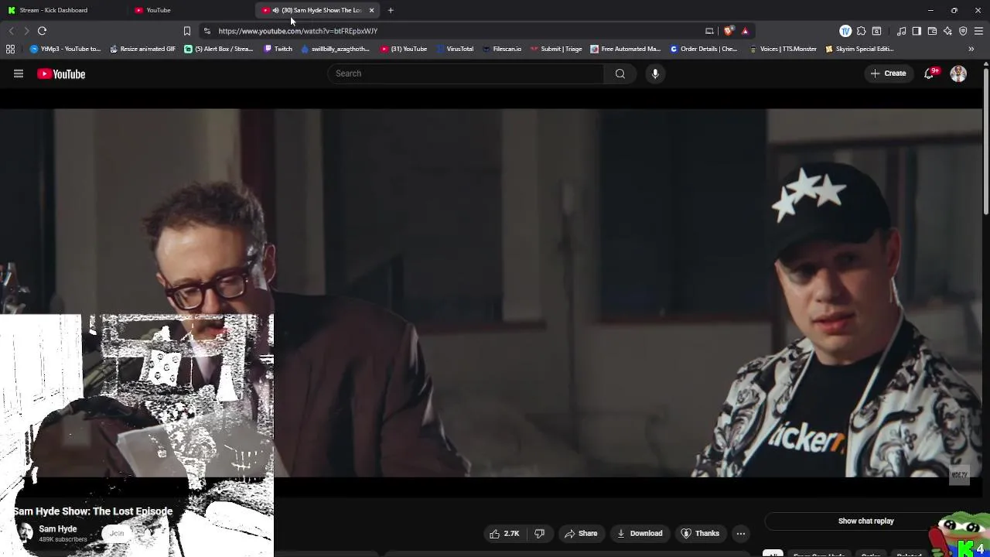Open the bookmarks apps grid icon

pyautogui.click(x=10, y=49)
